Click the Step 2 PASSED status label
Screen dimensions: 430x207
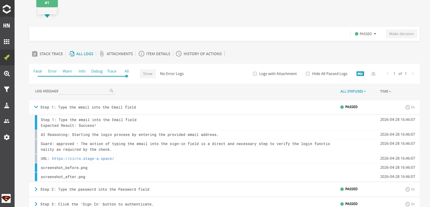(349, 189)
